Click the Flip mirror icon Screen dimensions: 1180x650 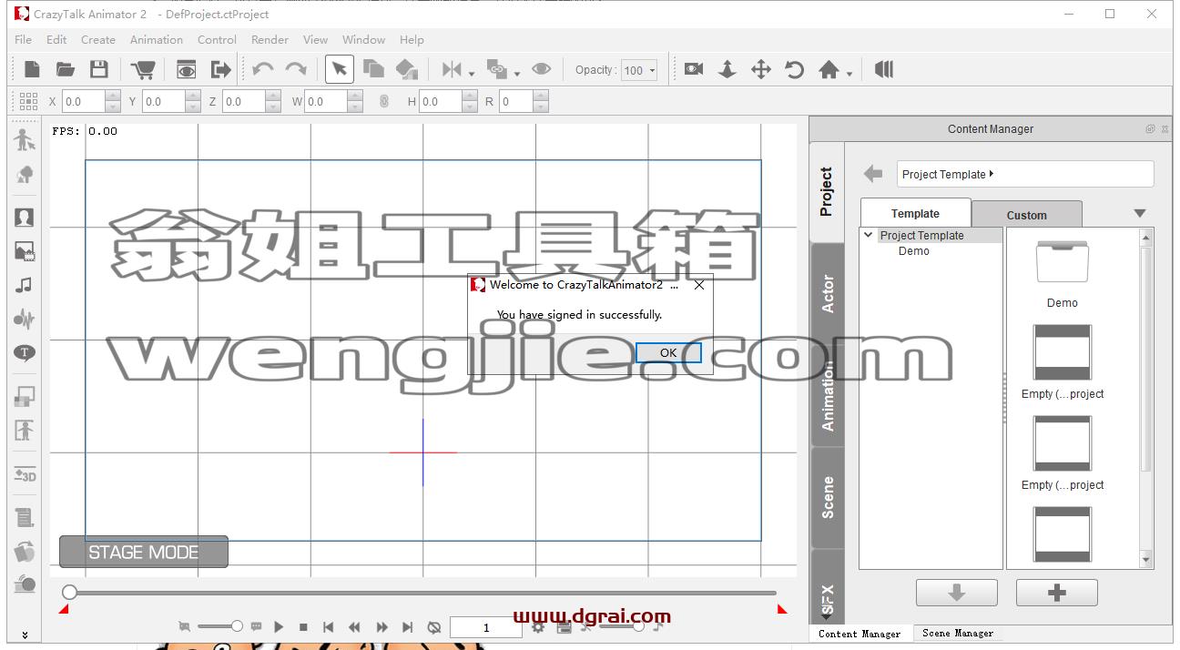(452, 69)
